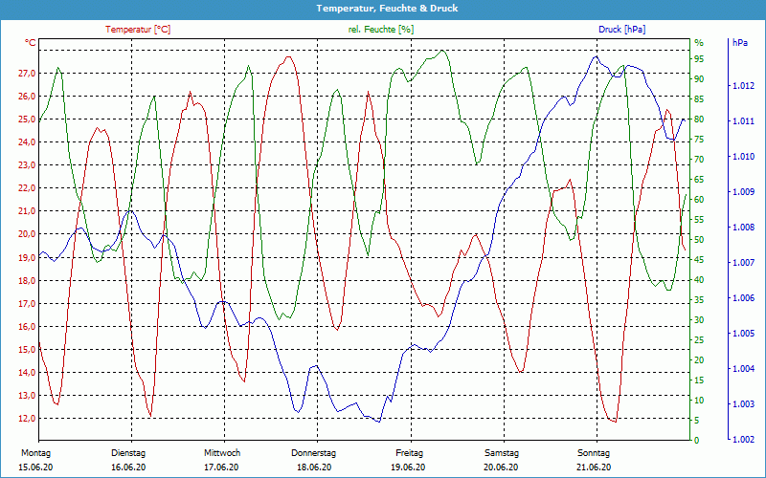Click the 'Mittwoch' day label

(x=222, y=453)
